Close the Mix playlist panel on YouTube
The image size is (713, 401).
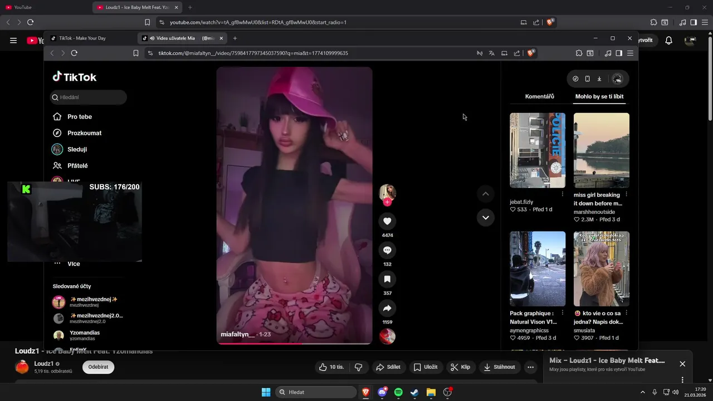(682, 364)
